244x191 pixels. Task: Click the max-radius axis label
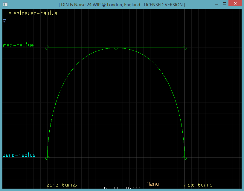18,45
